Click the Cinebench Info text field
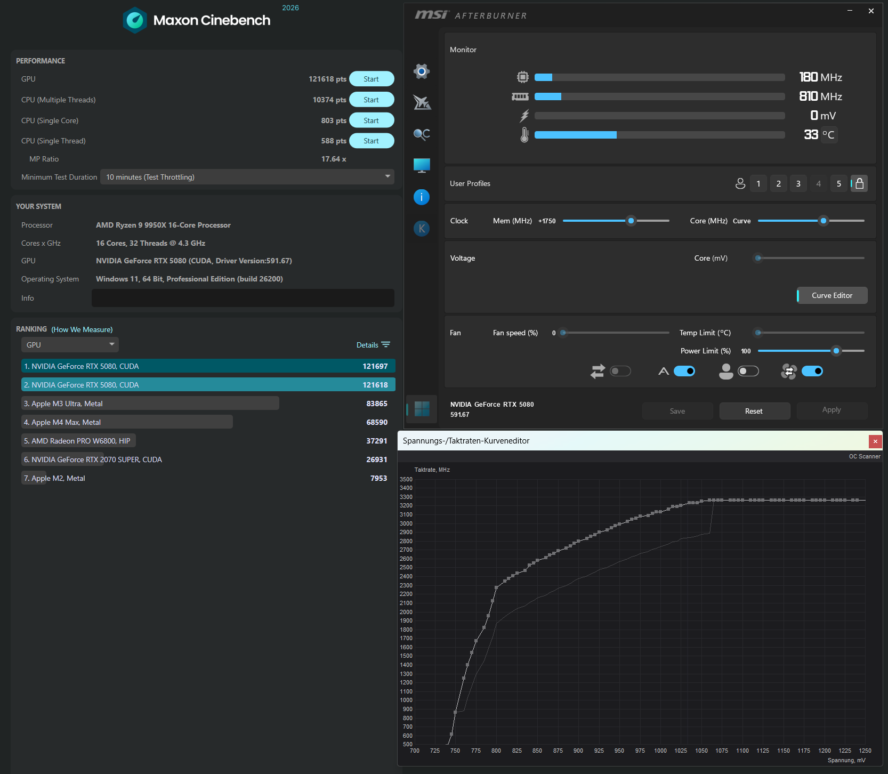The image size is (888, 774). [x=243, y=298]
